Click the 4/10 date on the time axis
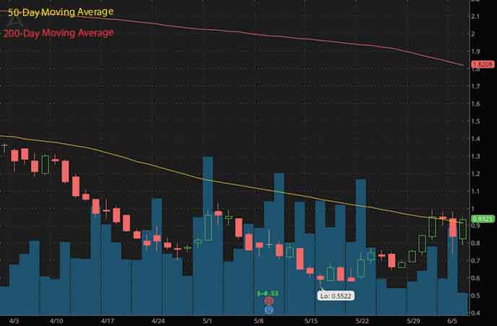 coord(56,321)
